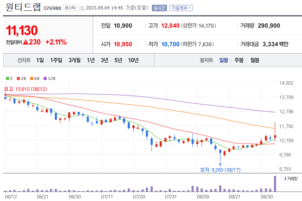Click the red 20-day moving average swatch

18,79
